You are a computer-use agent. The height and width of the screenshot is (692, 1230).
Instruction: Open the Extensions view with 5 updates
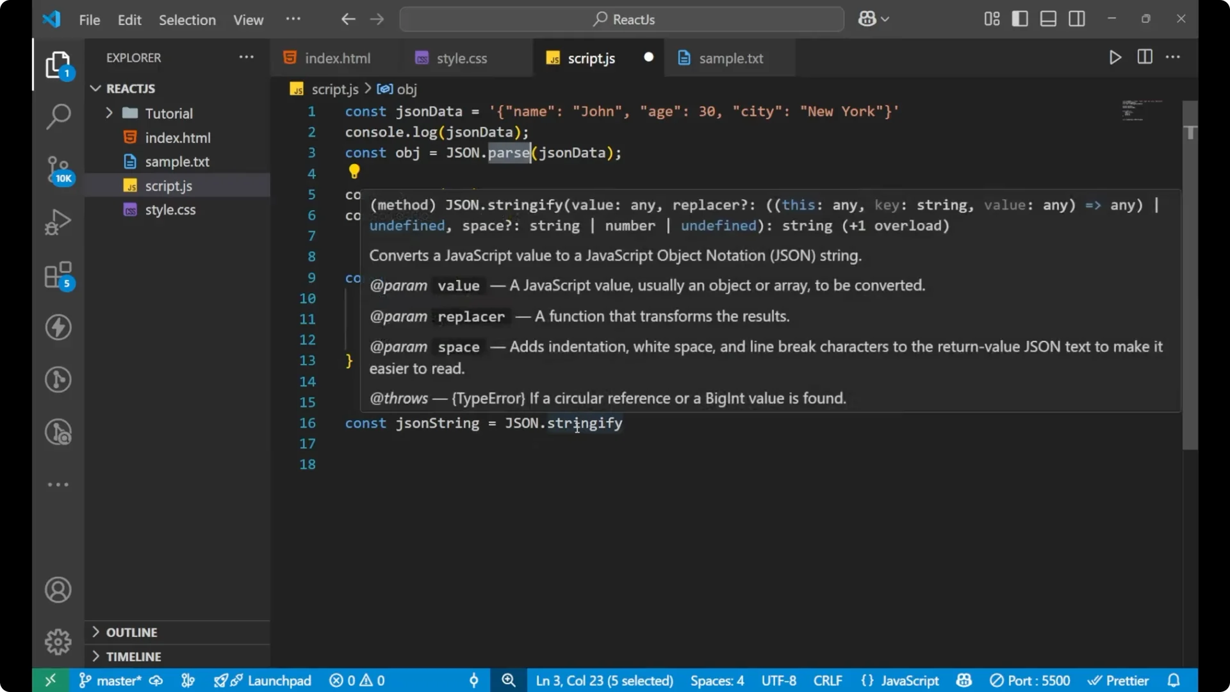click(x=58, y=276)
